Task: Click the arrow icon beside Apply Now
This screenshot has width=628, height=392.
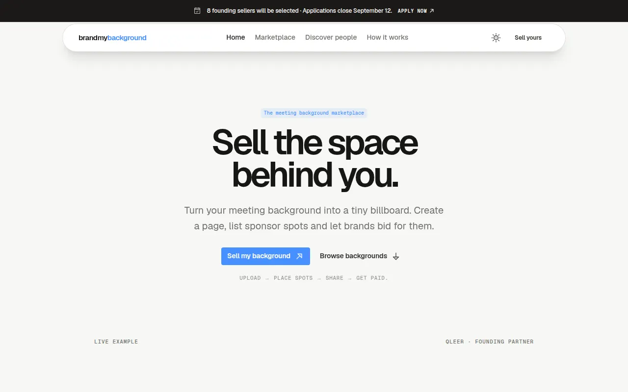Action: click(432, 11)
